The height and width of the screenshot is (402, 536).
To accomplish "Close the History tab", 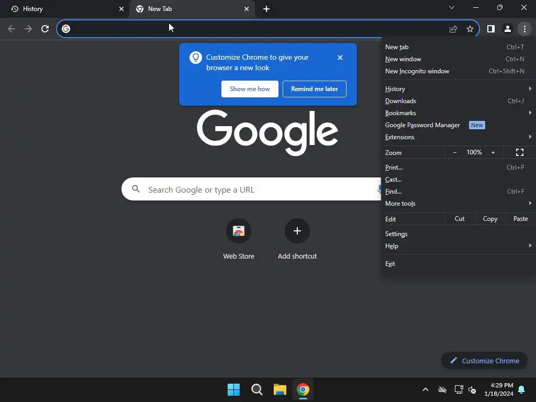I will [121, 9].
